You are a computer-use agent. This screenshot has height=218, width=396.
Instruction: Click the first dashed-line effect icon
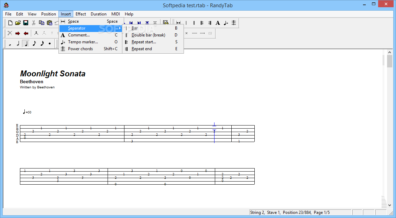194,33
